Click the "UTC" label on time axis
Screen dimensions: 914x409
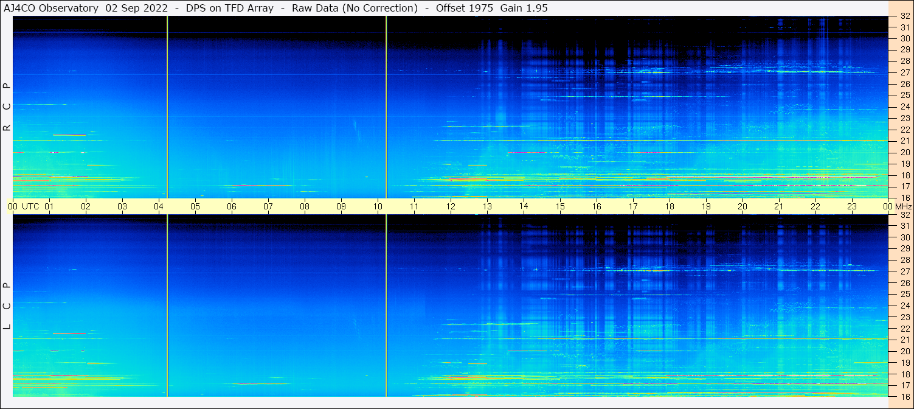[x=31, y=206]
